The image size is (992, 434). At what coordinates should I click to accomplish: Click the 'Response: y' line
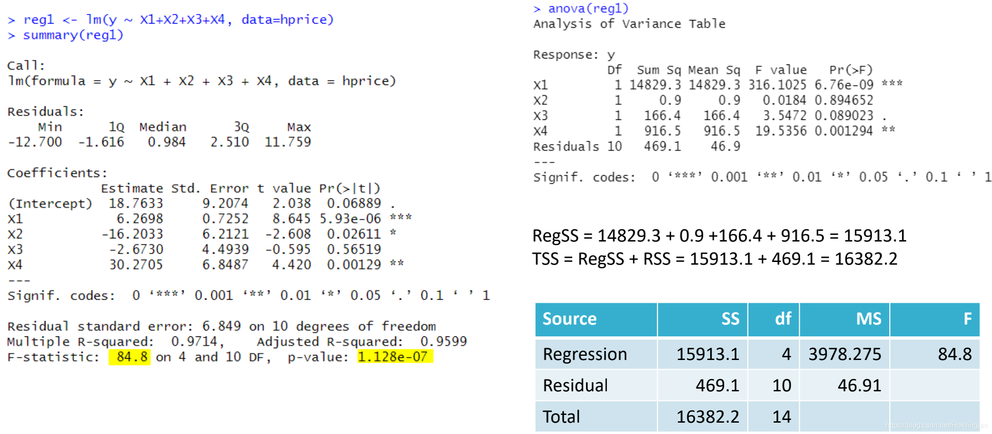click(x=574, y=54)
